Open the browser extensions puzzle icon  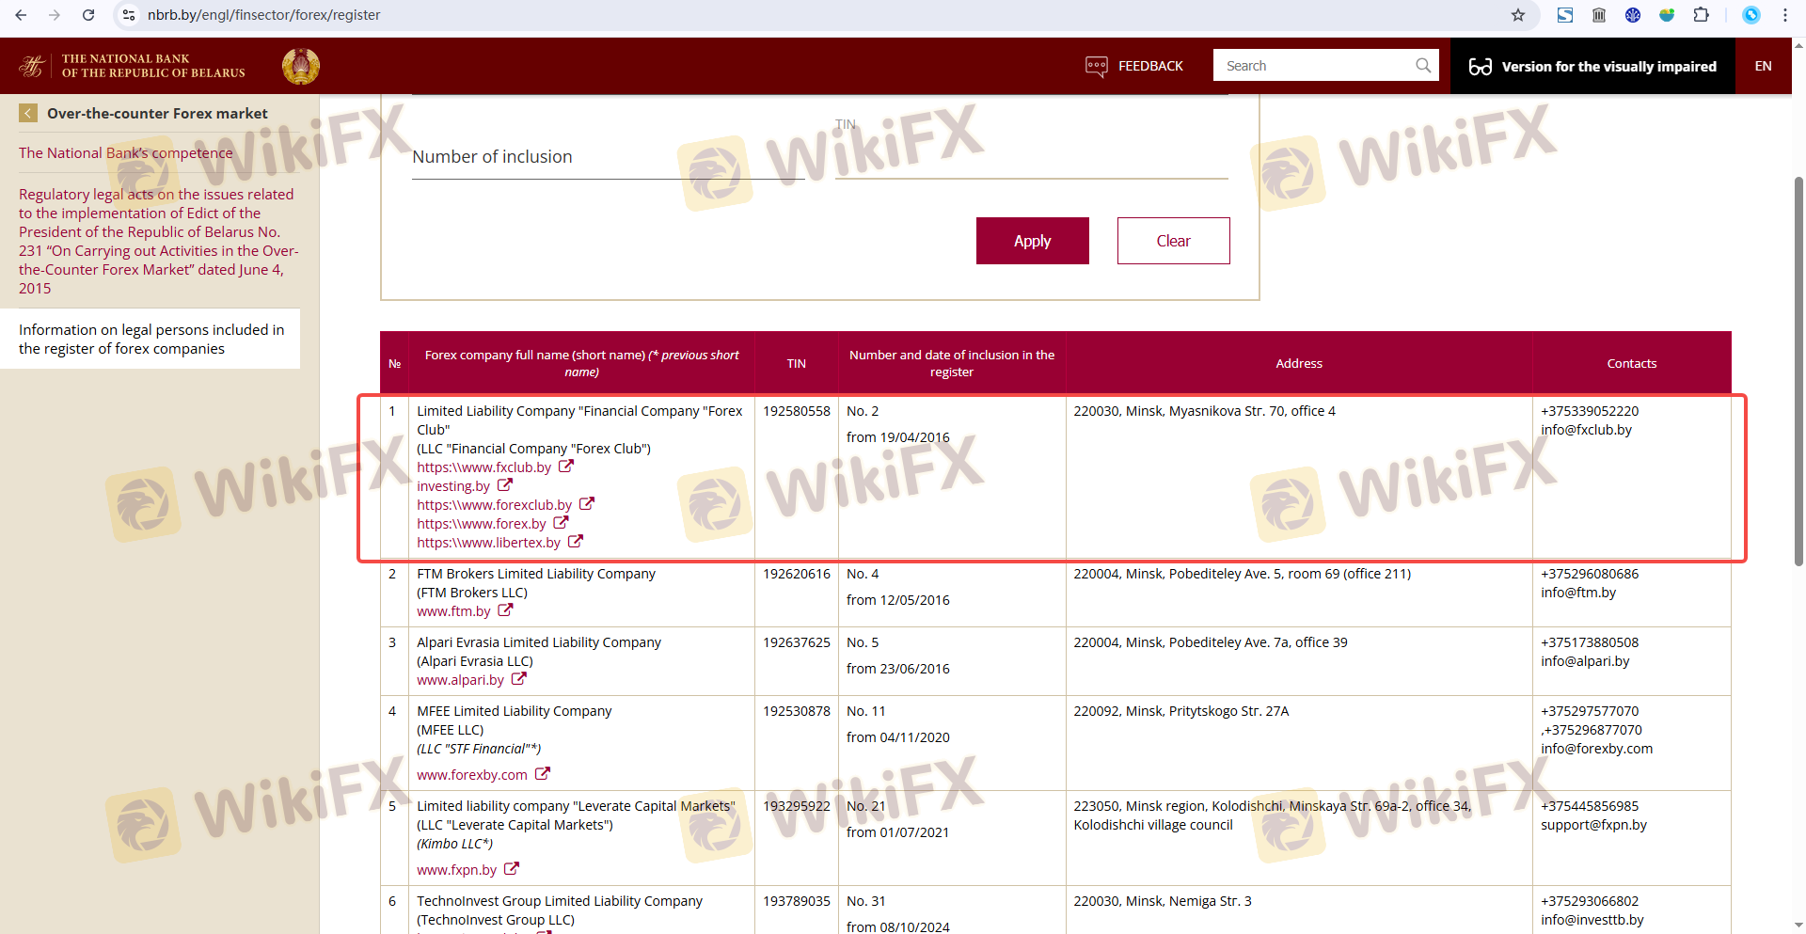pos(1701,15)
